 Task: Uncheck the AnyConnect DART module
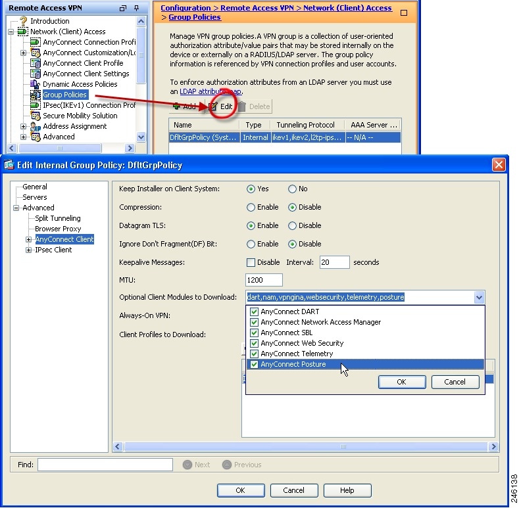pos(254,312)
